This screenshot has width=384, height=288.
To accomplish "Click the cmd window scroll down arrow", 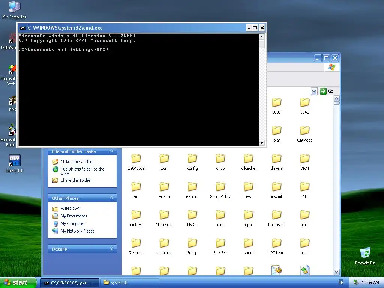I will pyautogui.click(x=262, y=143).
